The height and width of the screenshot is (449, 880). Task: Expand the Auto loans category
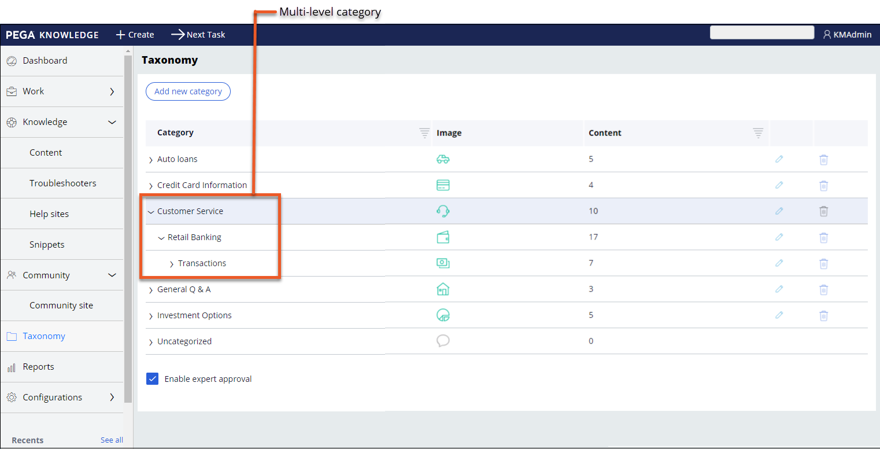[x=151, y=160]
